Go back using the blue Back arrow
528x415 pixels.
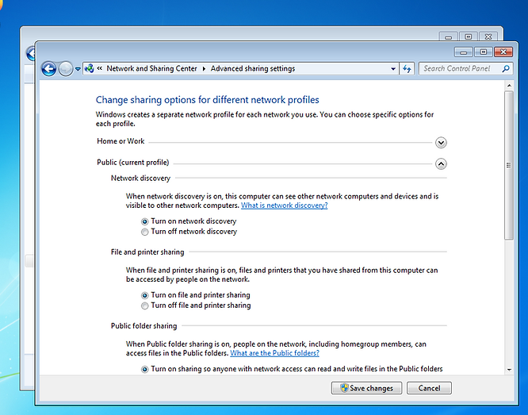click(x=49, y=69)
